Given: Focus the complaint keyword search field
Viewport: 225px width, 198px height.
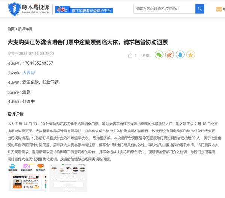Looking at the screenshot, I should 164,9.
